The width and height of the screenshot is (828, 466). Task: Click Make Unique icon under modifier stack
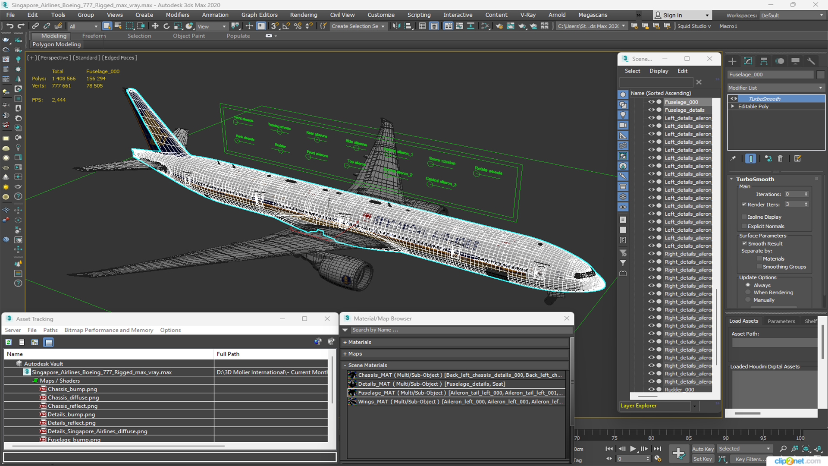(768, 159)
